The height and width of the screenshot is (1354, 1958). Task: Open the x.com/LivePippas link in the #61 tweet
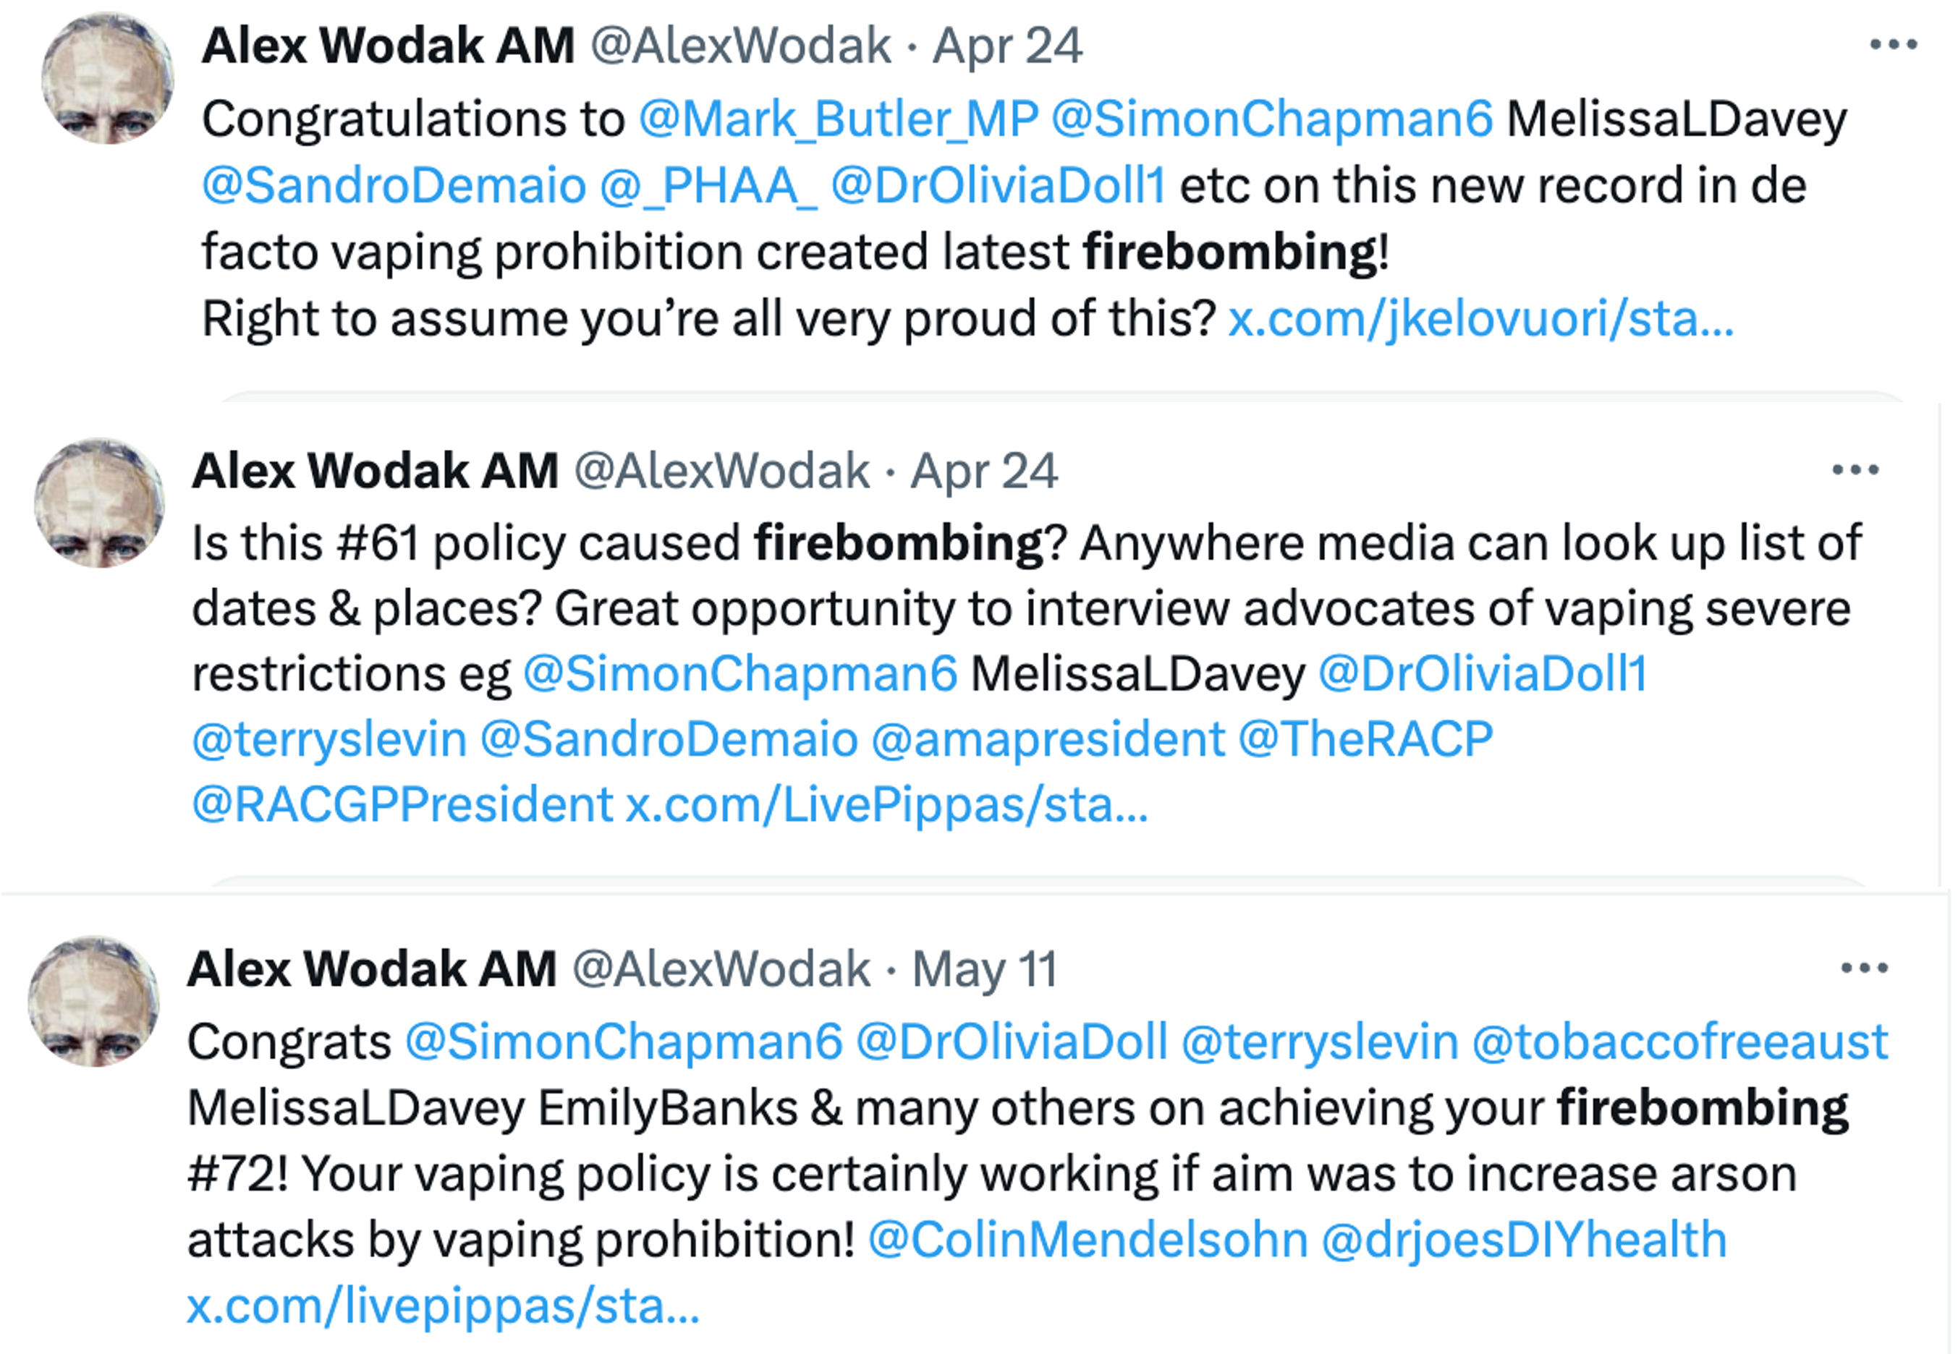(x=886, y=804)
